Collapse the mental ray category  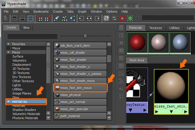coord(8,102)
